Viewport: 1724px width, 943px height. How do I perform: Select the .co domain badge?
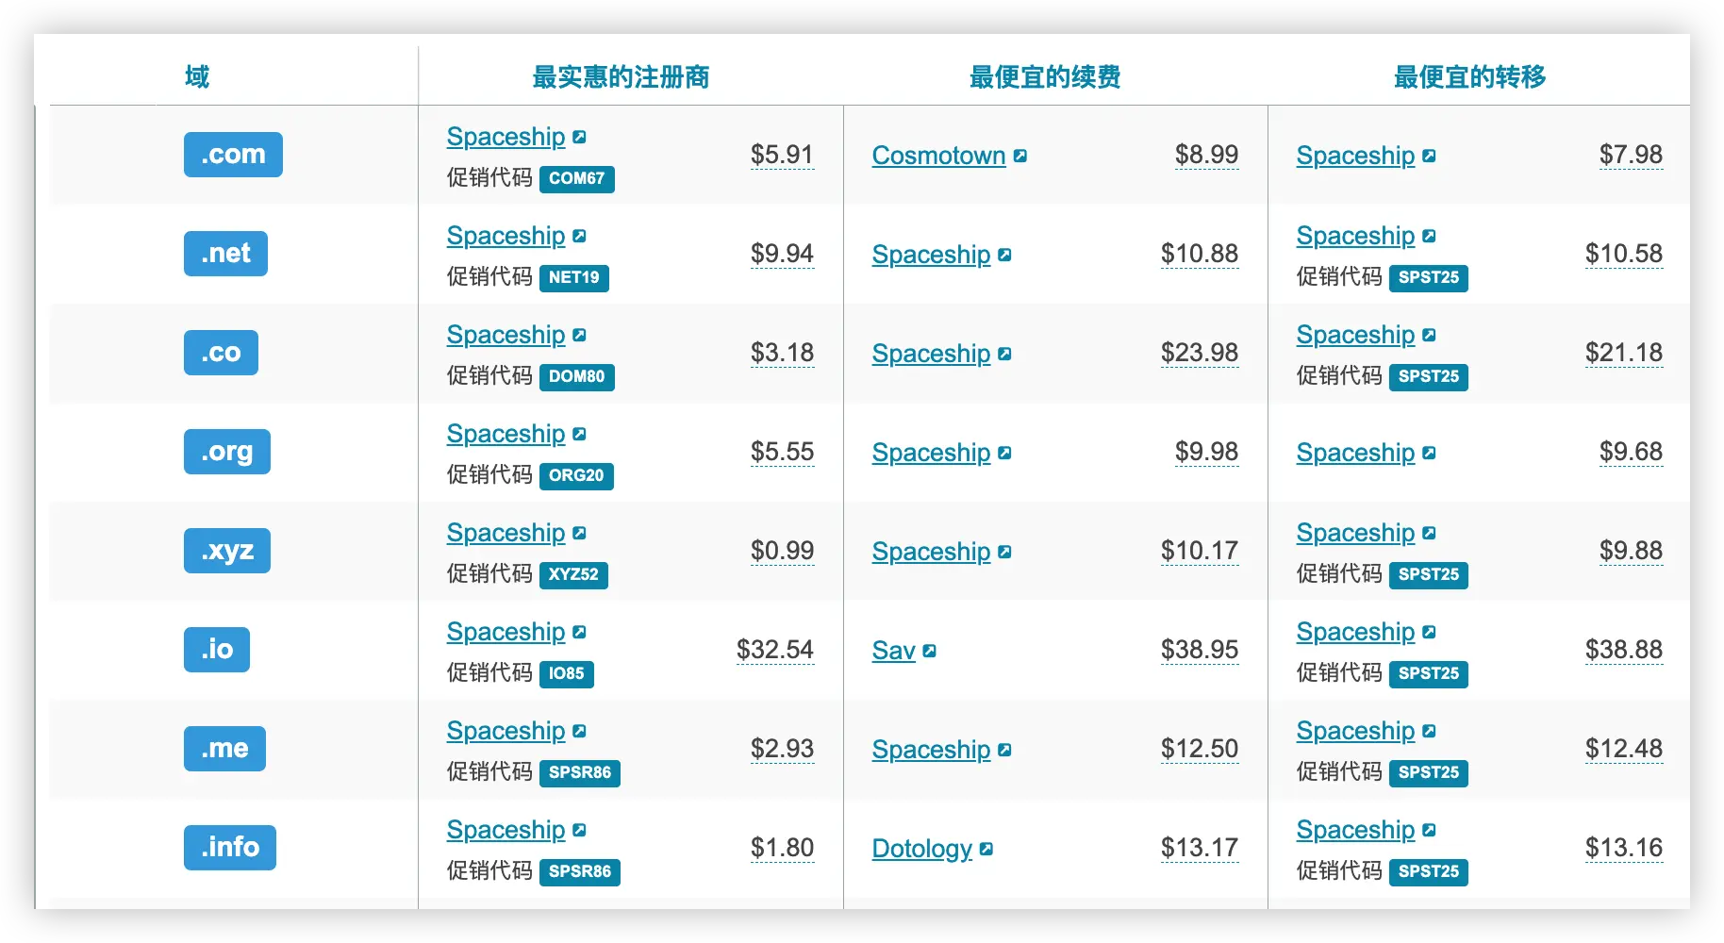(x=221, y=353)
